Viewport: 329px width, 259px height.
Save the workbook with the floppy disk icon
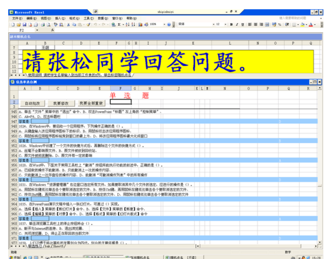(24, 25)
